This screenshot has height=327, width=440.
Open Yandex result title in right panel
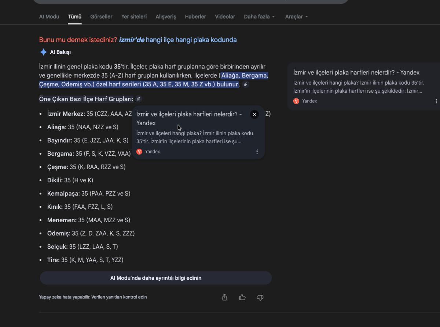tap(356, 73)
